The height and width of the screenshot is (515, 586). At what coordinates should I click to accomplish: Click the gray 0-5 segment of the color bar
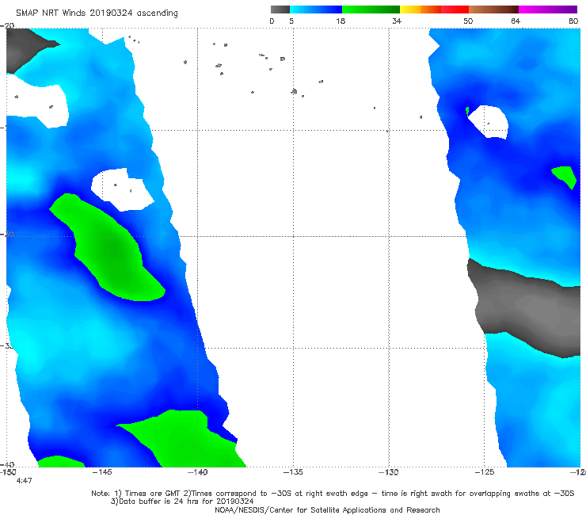tap(280, 10)
